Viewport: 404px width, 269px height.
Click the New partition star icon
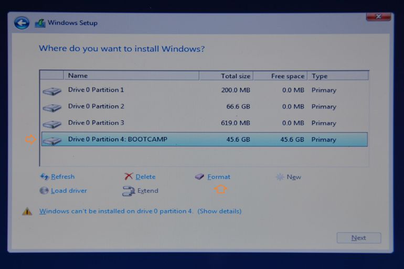[x=280, y=177]
